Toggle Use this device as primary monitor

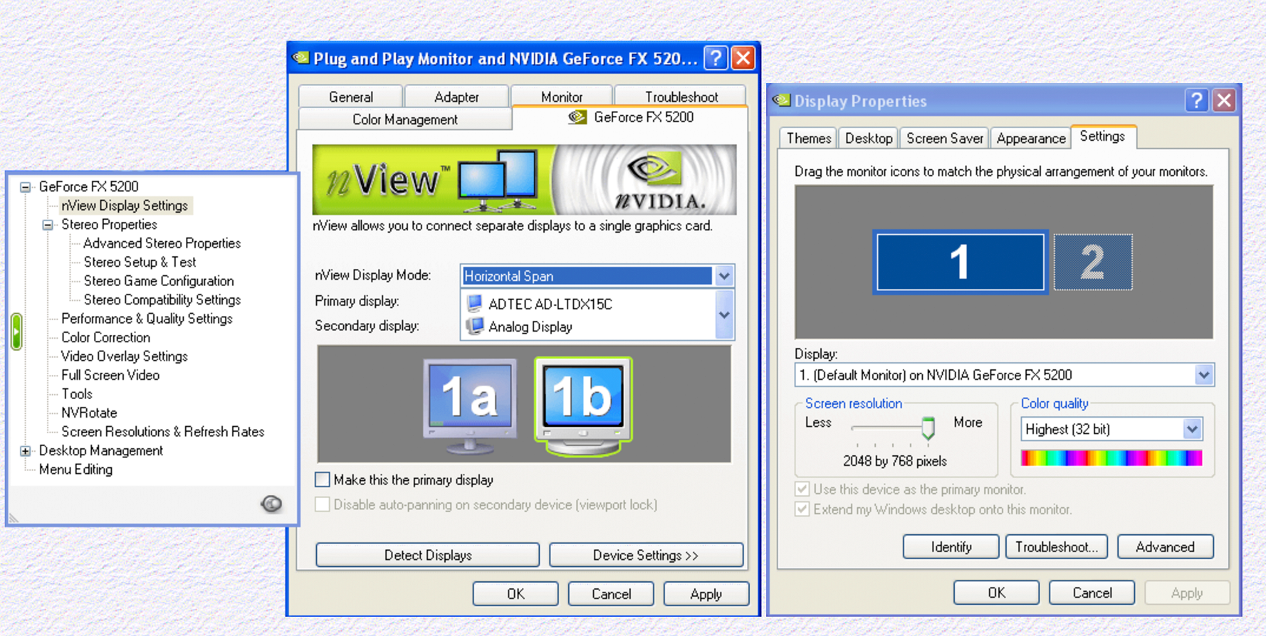pos(802,489)
